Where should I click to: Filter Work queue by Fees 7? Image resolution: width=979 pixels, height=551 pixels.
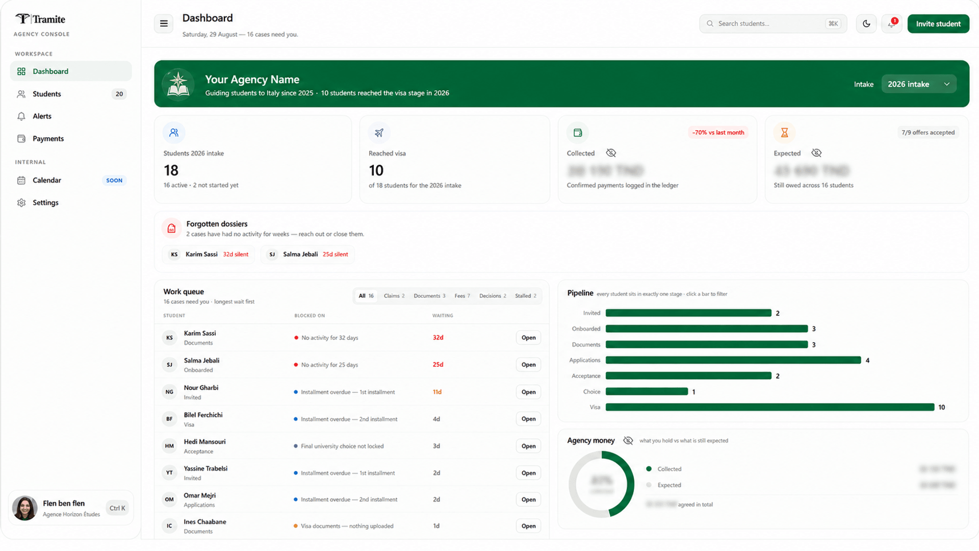(462, 296)
